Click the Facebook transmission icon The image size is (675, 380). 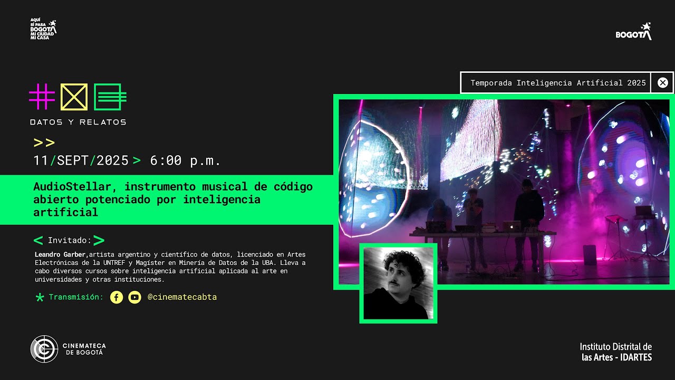pyautogui.click(x=116, y=297)
